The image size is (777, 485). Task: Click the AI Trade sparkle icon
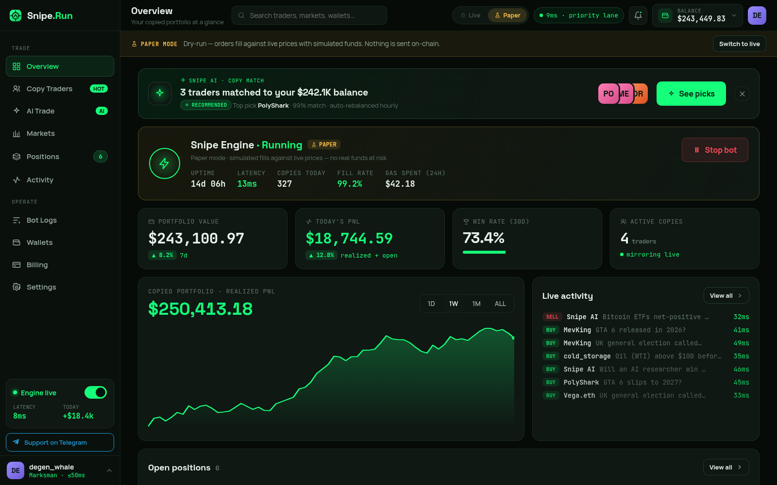tap(17, 111)
